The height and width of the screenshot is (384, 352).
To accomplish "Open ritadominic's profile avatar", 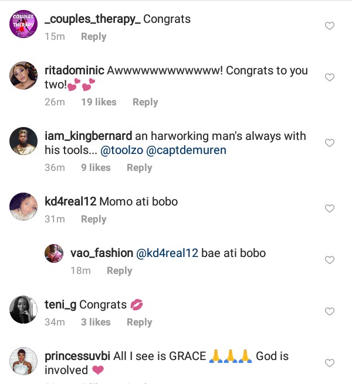I will tap(24, 76).
